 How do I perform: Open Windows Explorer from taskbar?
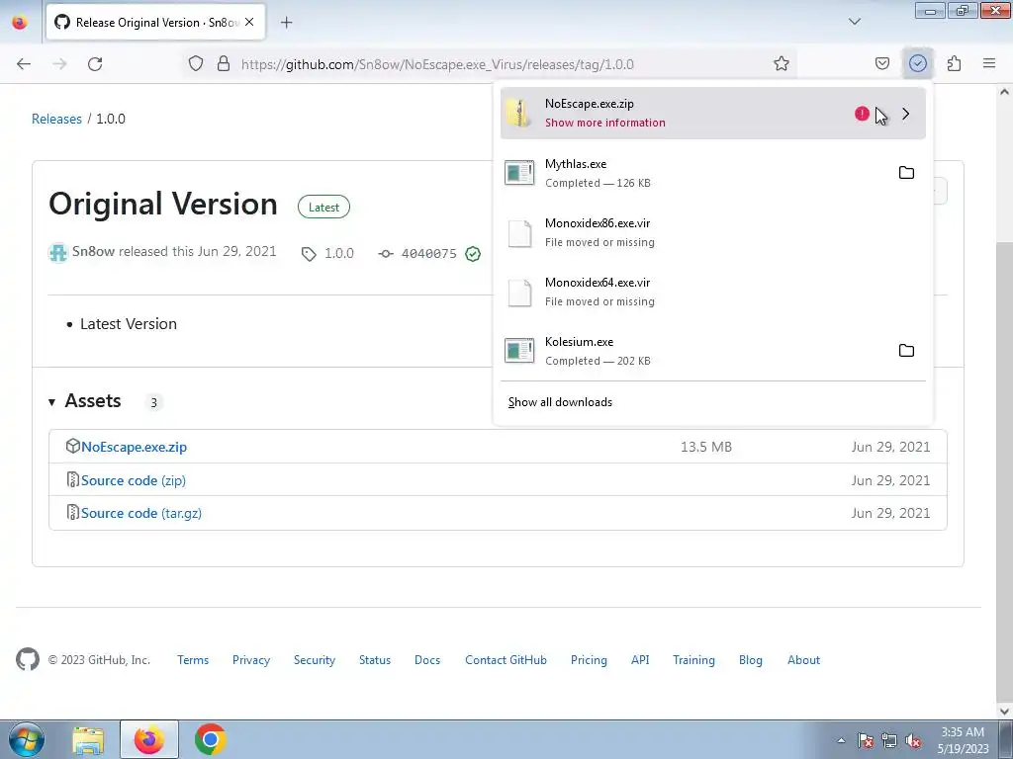coord(88,739)
